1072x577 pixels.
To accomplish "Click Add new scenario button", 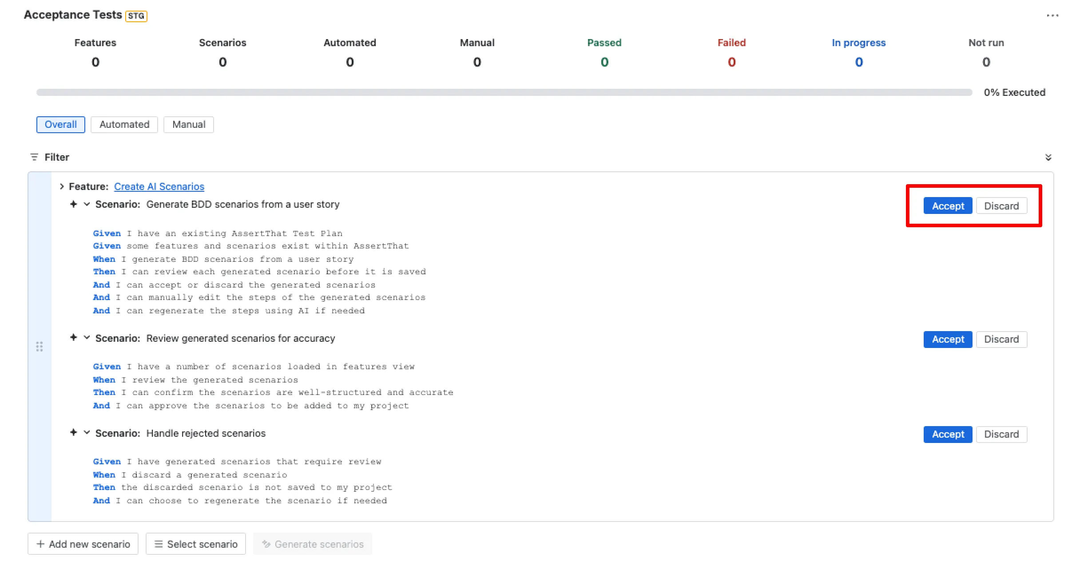I will tap(83, 544).
